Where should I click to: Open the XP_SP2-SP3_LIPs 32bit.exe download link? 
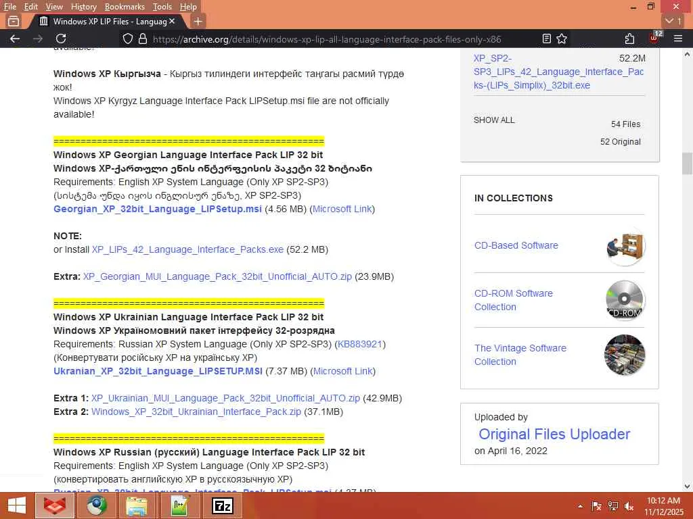coord(558,72)
